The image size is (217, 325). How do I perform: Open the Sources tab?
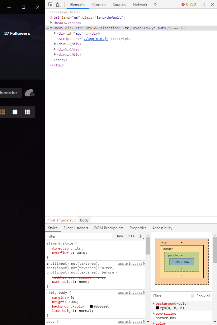[x=119, y=5]
